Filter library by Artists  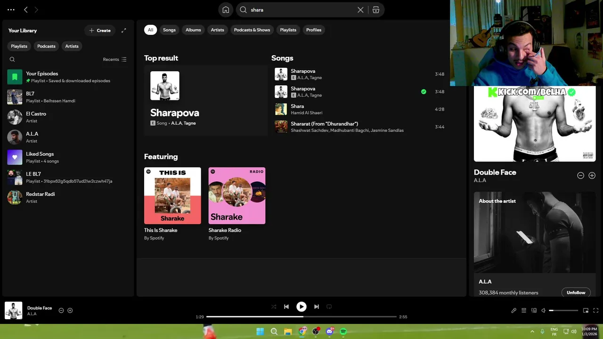[x=72, y=46]
